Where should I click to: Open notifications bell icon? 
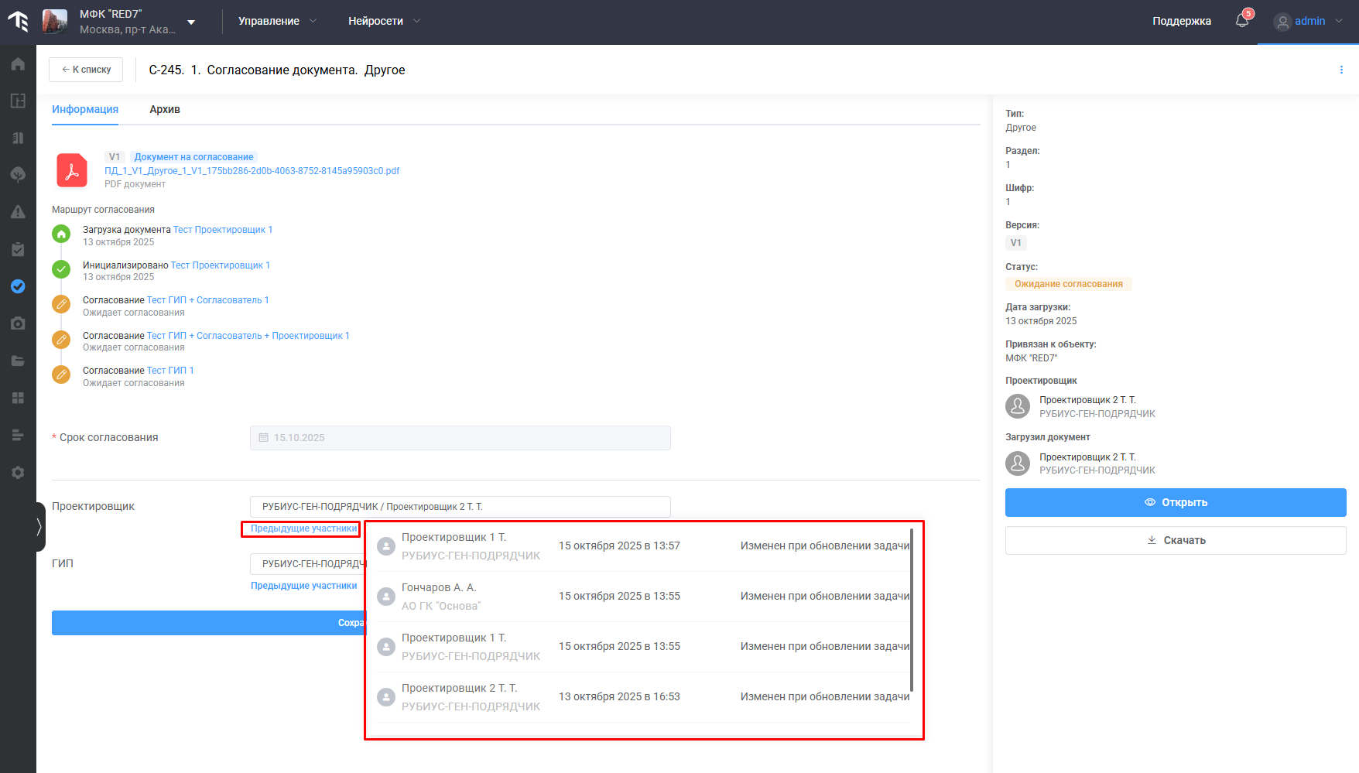(x=1242, y=21)
